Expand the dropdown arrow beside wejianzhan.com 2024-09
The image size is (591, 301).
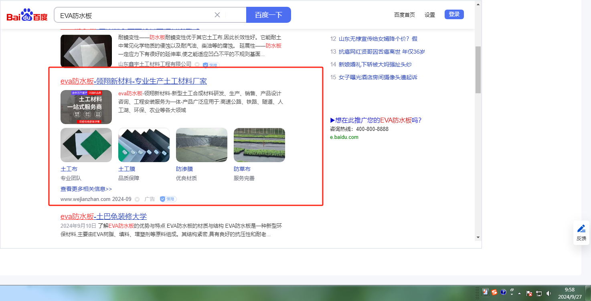pos(137,199)
